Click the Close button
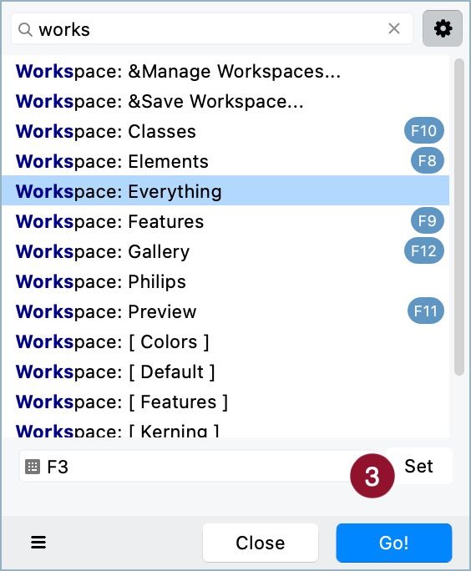The image size is (471, 571). click(x=260, y=543)
